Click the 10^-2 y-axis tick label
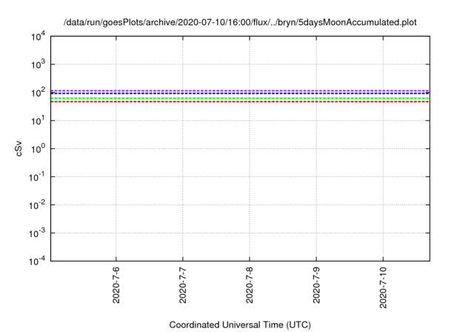 coord(37,205)
